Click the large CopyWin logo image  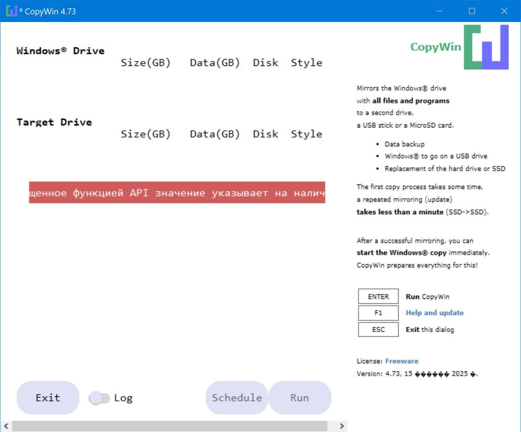pyautogui.click(x=486, y=47)
